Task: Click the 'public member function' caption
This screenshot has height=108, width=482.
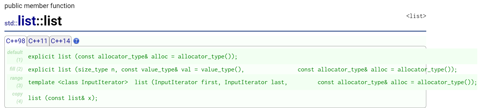Action: (39, 6)
